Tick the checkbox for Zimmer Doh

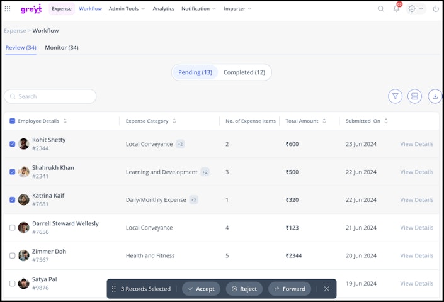pos(12,255)
